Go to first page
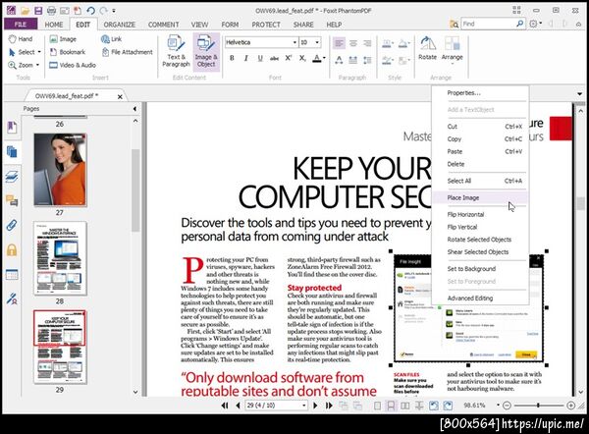The width and height of the screenshot is (589, 434). coord(225,406)
